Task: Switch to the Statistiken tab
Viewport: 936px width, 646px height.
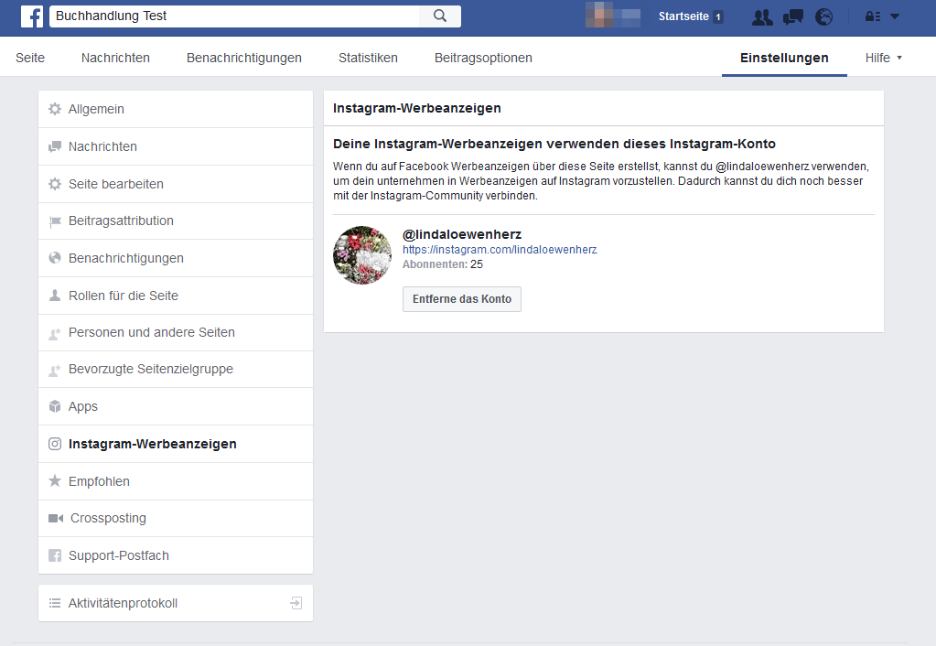Action: tap(368, 58)
